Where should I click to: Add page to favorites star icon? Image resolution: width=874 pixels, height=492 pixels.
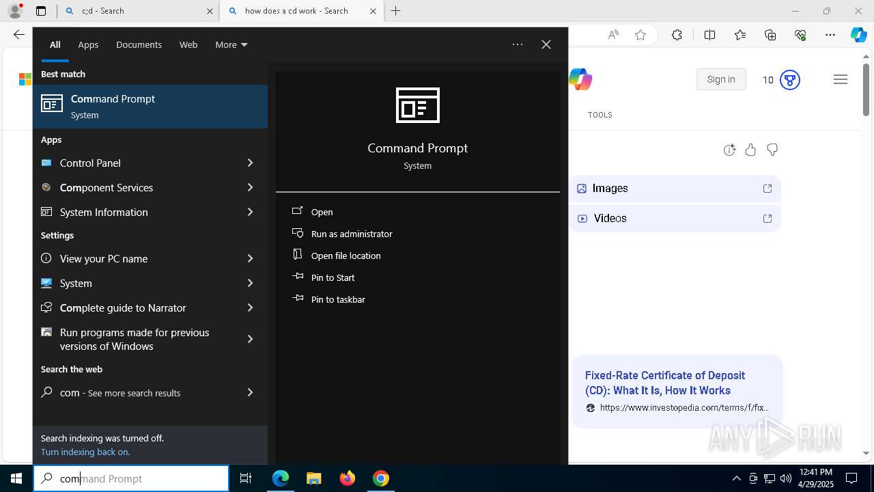click(x=640, y=35)
